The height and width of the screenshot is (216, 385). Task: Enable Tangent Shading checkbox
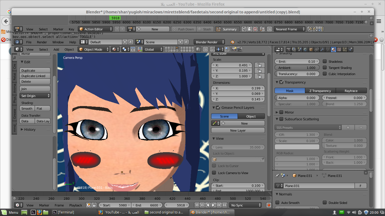point(325,67)
